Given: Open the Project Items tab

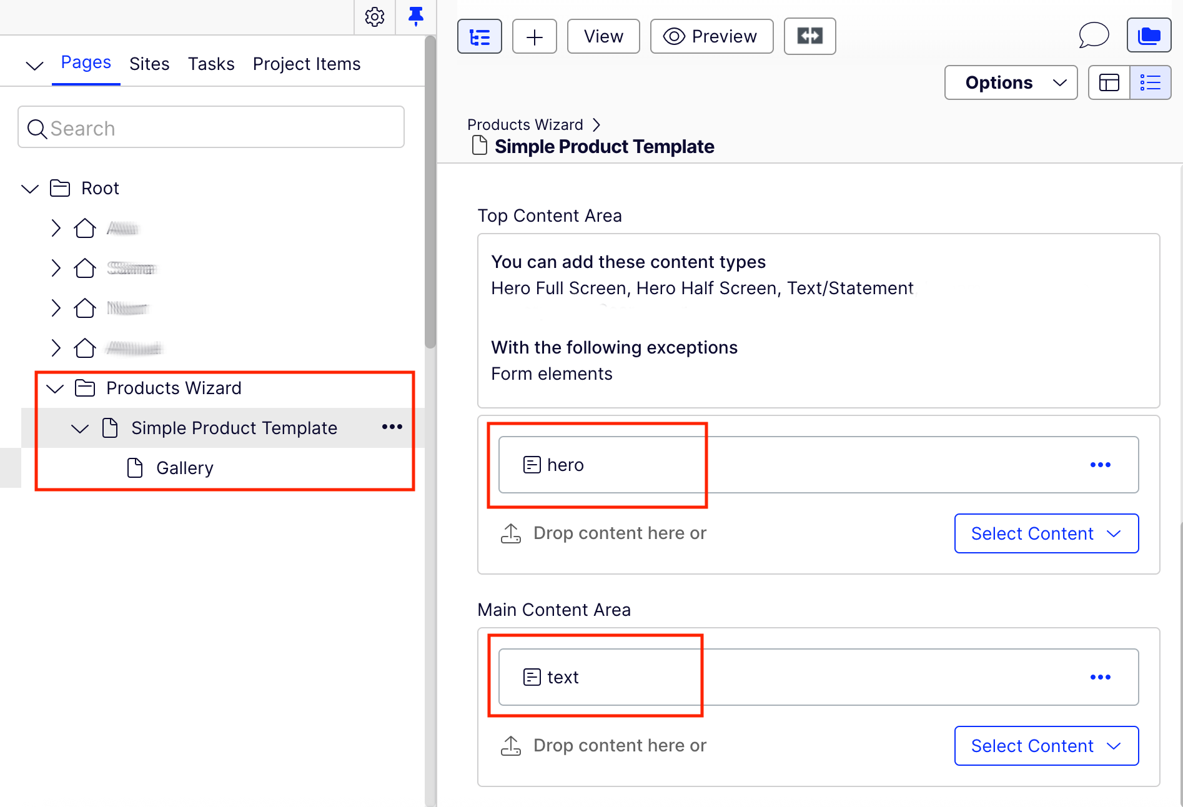Looking at the screenshot, I should click(x=307, y=64).
